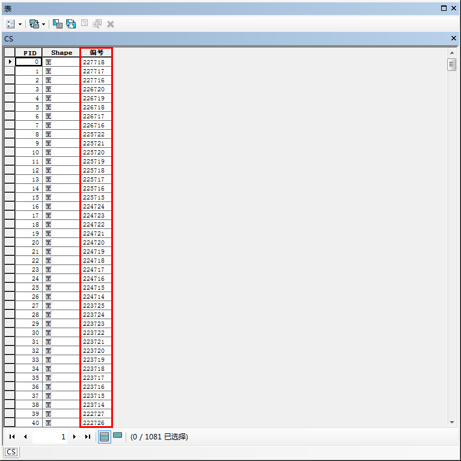This screenshot has width=461, height=461.
Task: Click the cell 226718
Action: 96,107
